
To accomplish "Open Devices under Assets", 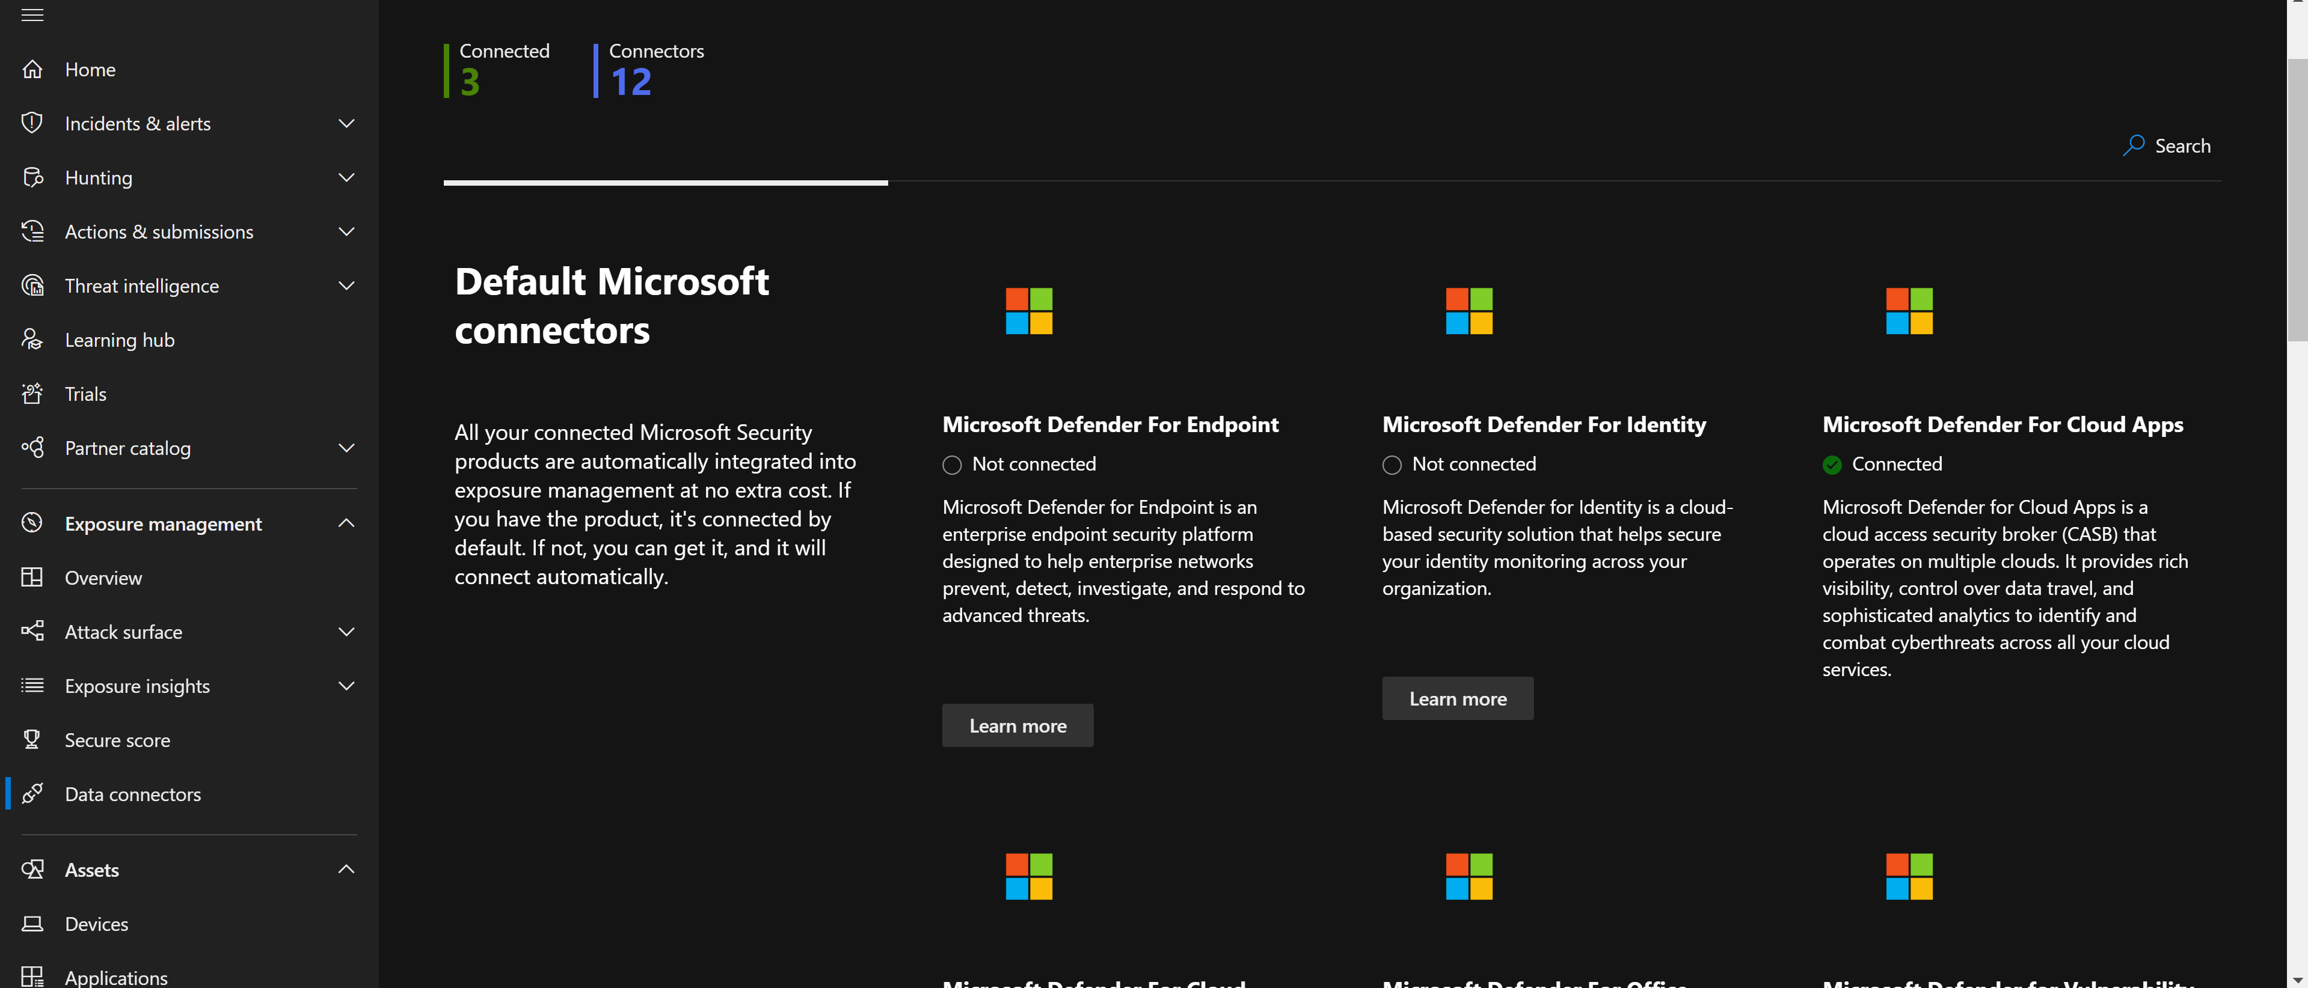I will tap(96, 924).
